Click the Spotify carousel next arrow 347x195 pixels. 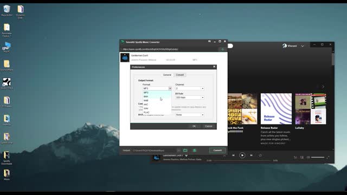click(323, 87)
